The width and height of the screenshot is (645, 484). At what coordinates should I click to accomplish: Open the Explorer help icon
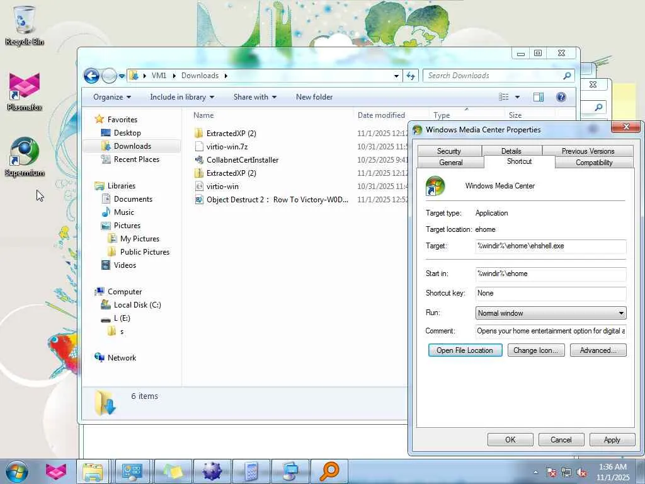[561, 97]
